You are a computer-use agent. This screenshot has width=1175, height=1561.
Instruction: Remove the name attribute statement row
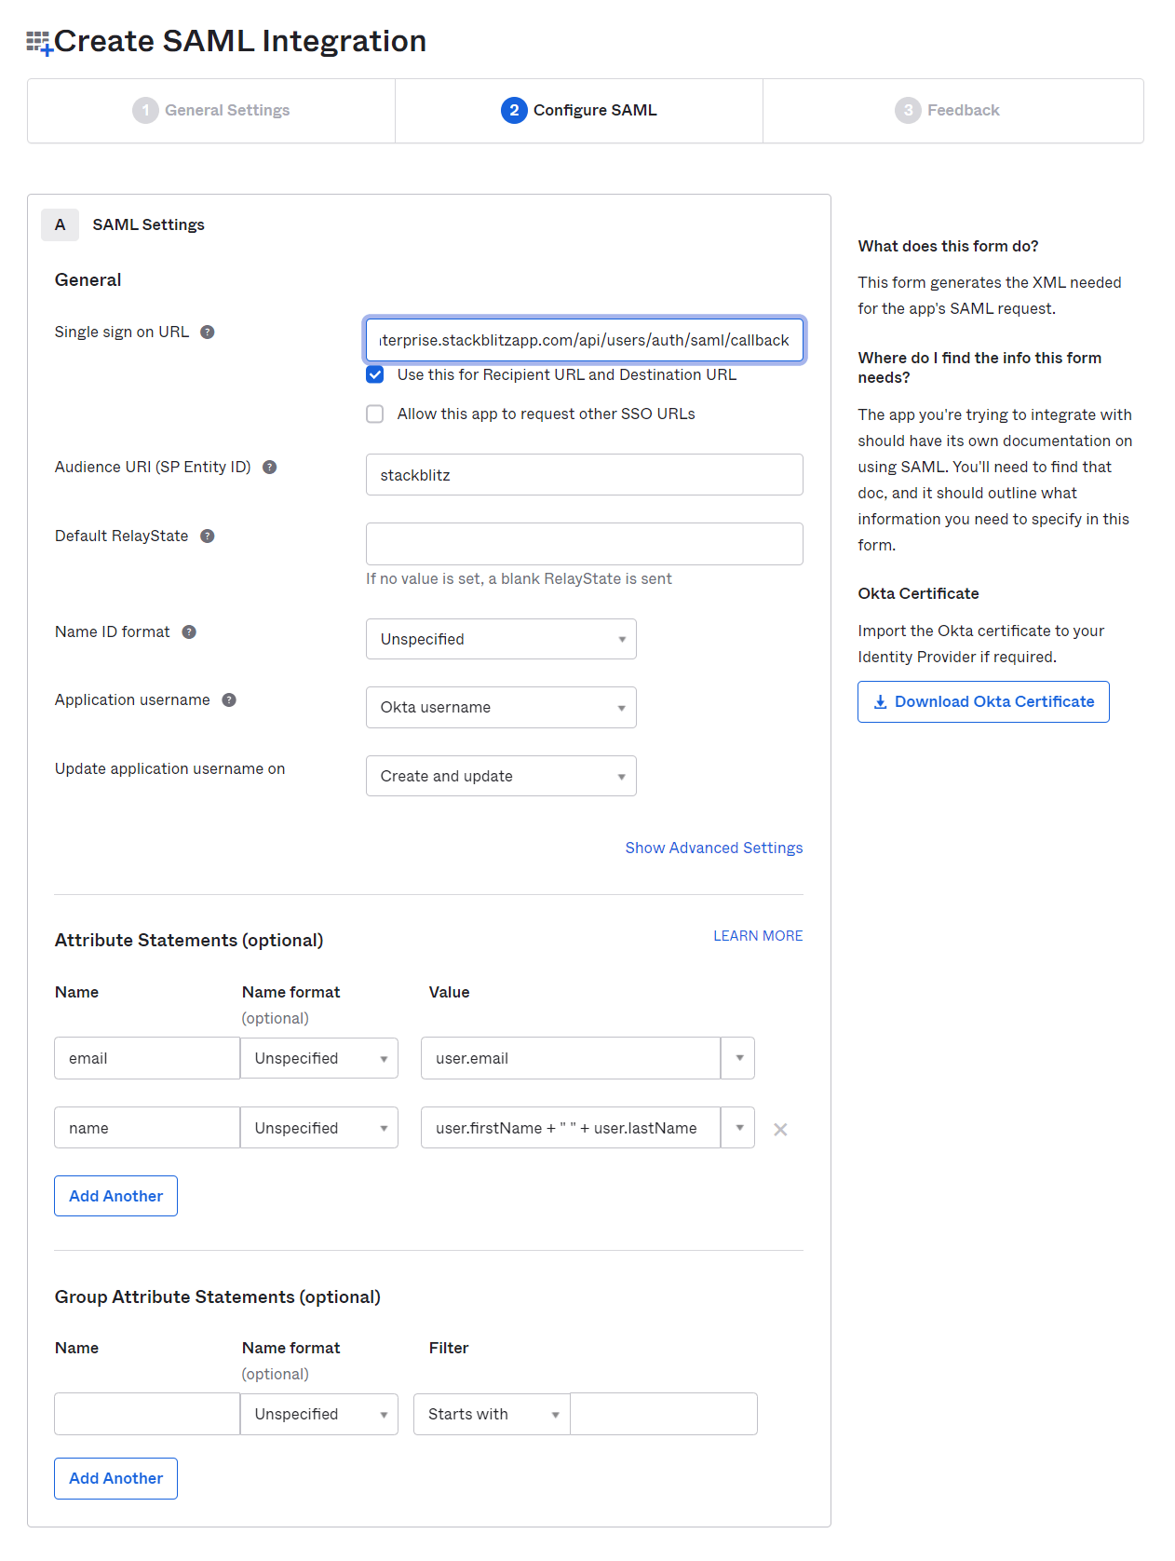[x=780, y=1130]
